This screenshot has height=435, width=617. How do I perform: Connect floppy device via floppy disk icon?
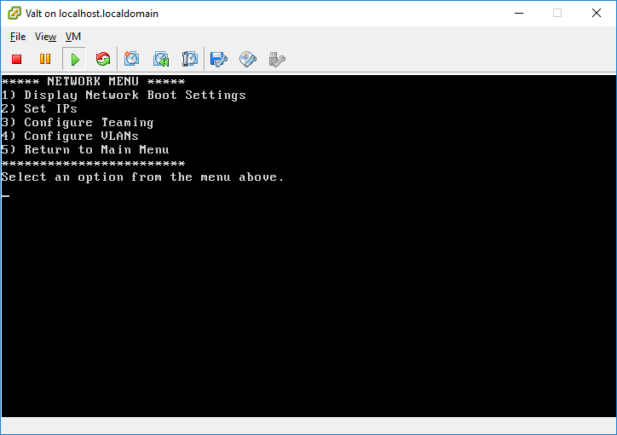tap(219, 60)
